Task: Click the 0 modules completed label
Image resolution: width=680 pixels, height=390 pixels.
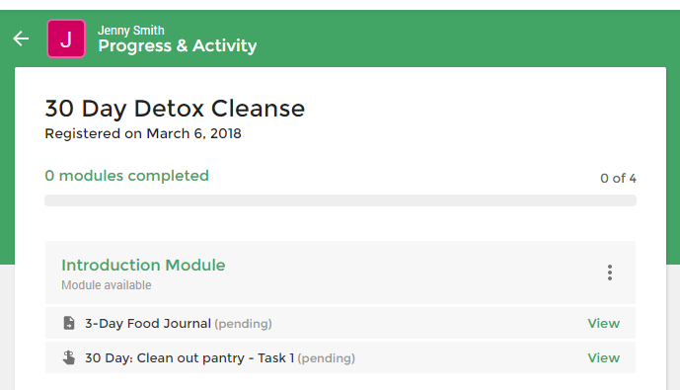Action: (126, 176)
